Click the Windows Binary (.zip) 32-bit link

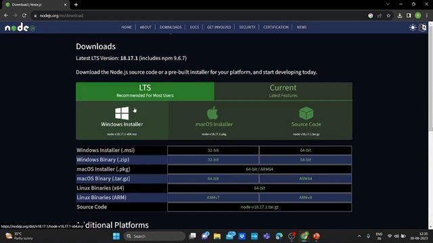(213, 160)
